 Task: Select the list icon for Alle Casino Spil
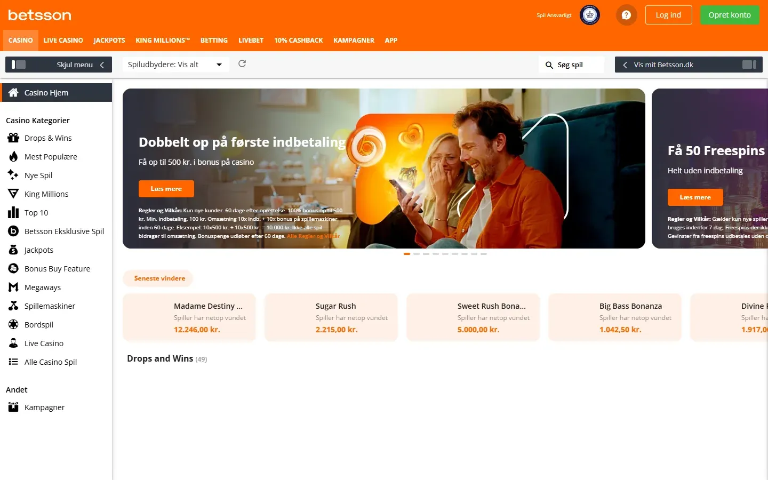[13, 362]
